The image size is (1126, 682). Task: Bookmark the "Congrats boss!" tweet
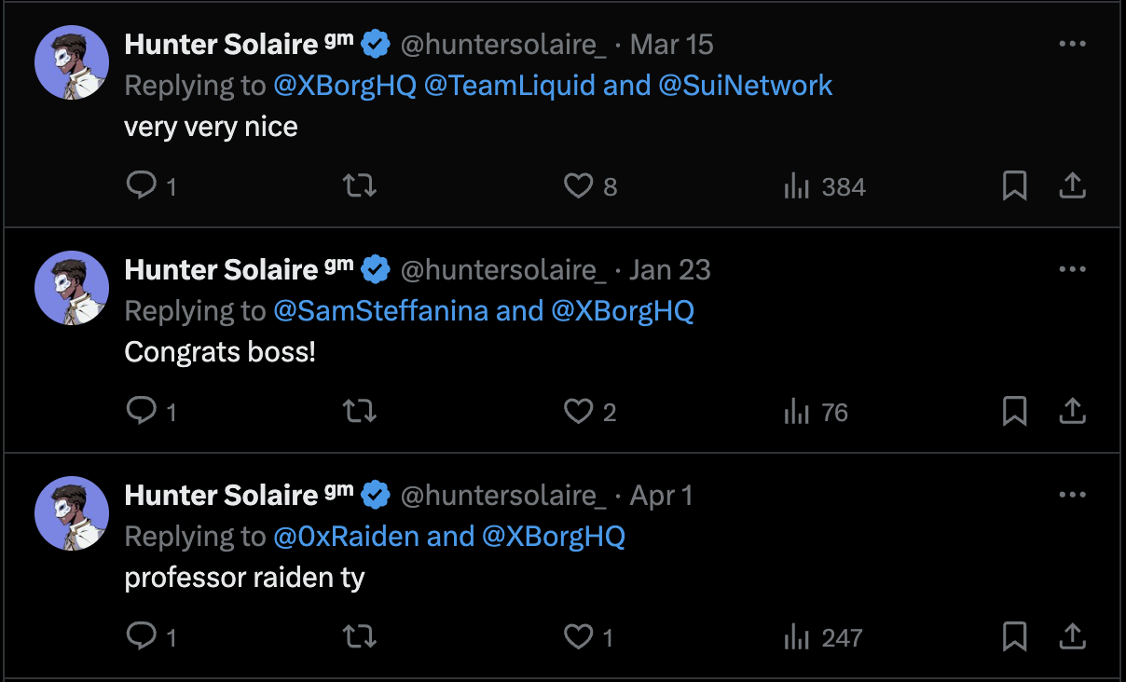1014,412
